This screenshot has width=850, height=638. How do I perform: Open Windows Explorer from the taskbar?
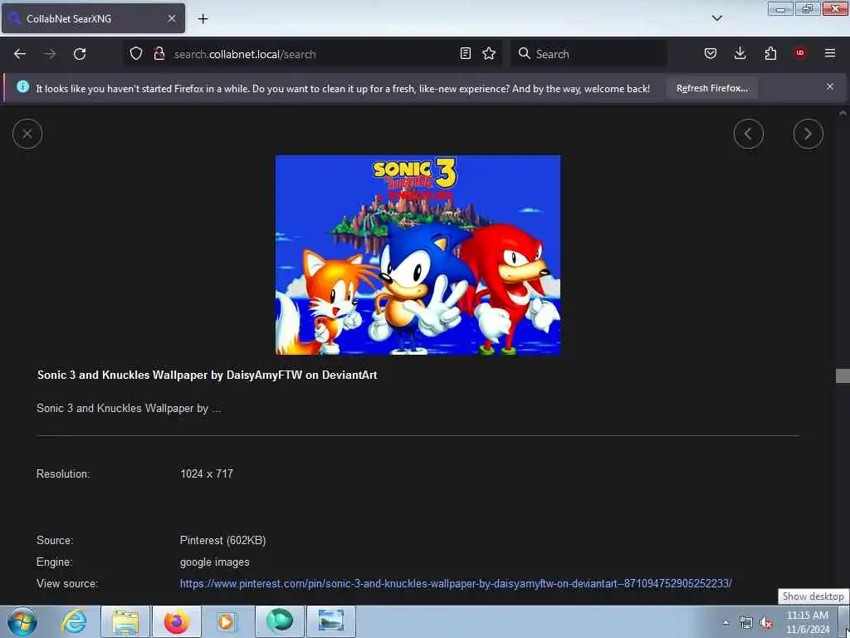[x=125, y=621]
